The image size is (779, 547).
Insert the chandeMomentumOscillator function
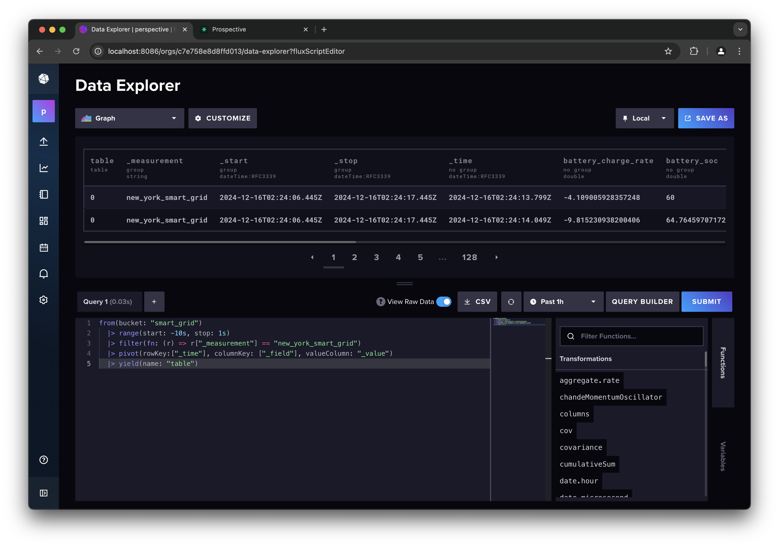click(x=611, y=397)
